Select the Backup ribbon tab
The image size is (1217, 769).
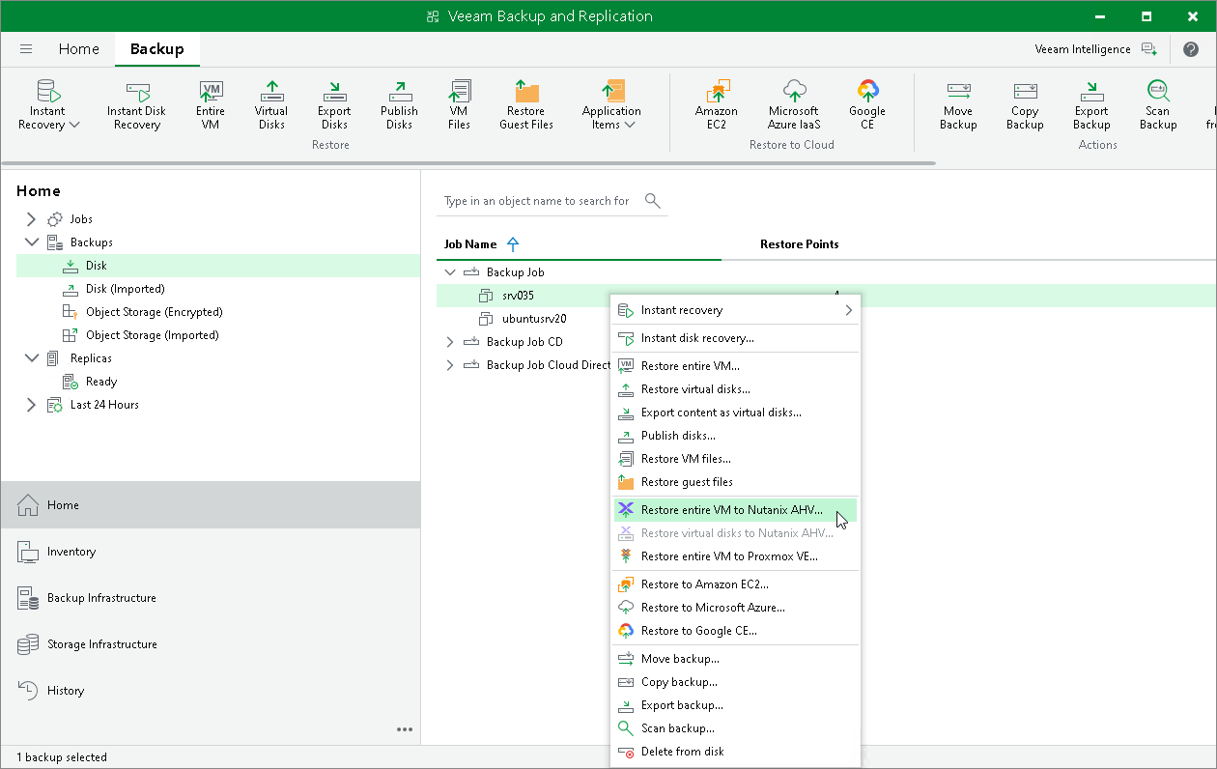tap(156, 49)
